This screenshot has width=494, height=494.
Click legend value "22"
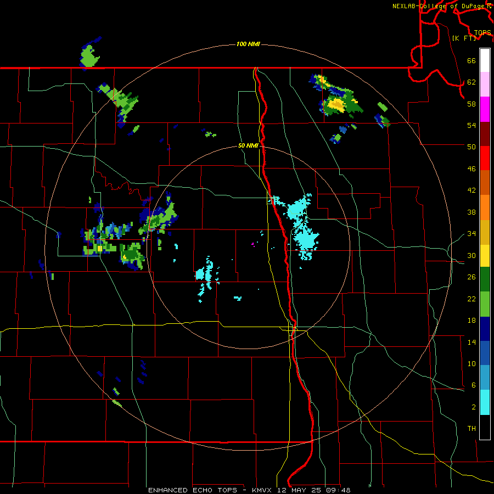[471, 299]
